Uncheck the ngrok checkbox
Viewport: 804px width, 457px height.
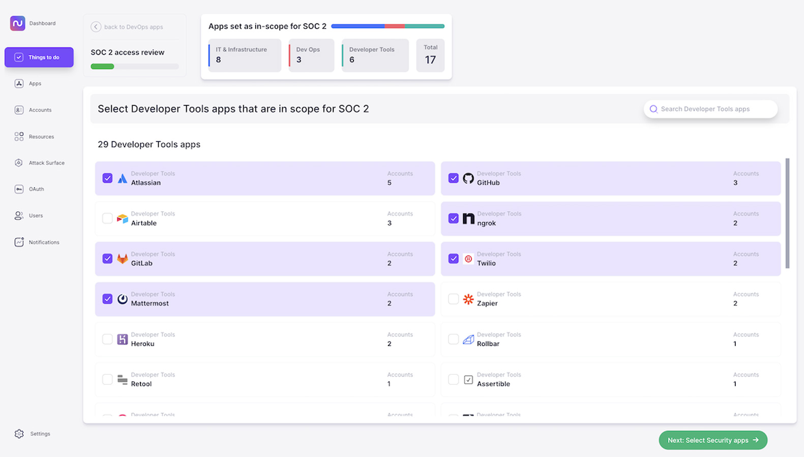click(453, 218)
